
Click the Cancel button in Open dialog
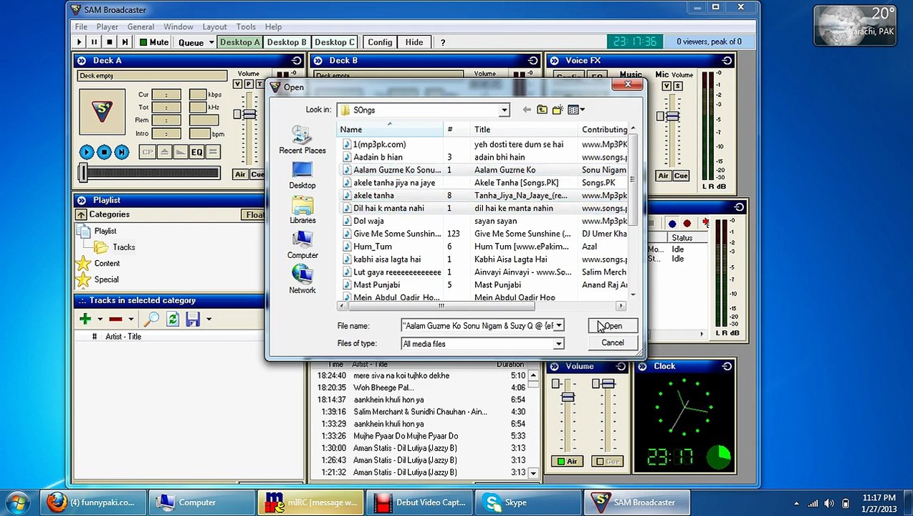[x=613, y=343]
